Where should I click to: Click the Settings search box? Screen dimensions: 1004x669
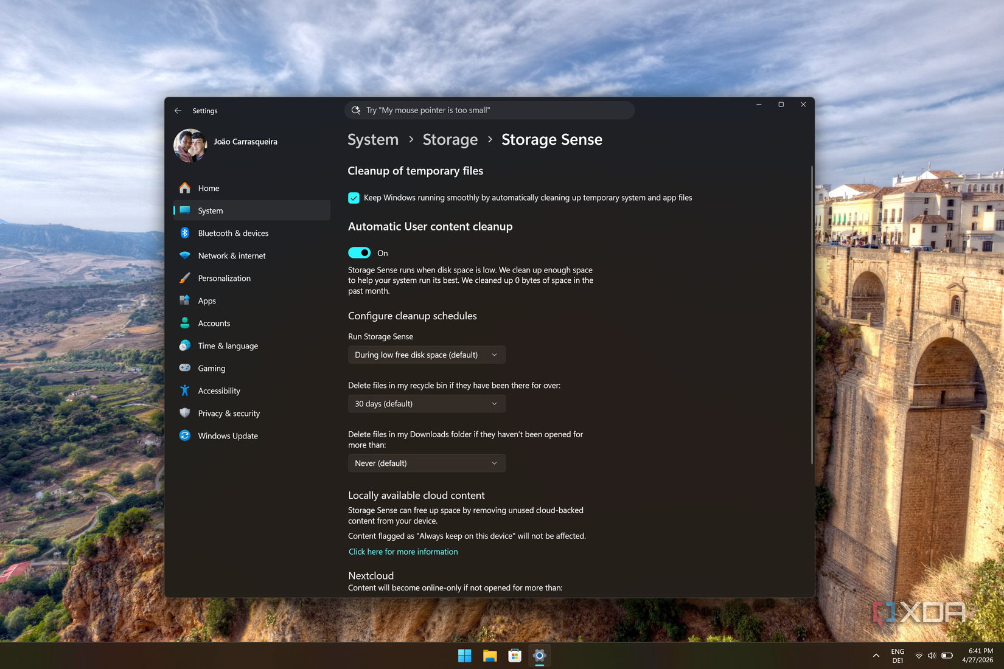(489, 110)
